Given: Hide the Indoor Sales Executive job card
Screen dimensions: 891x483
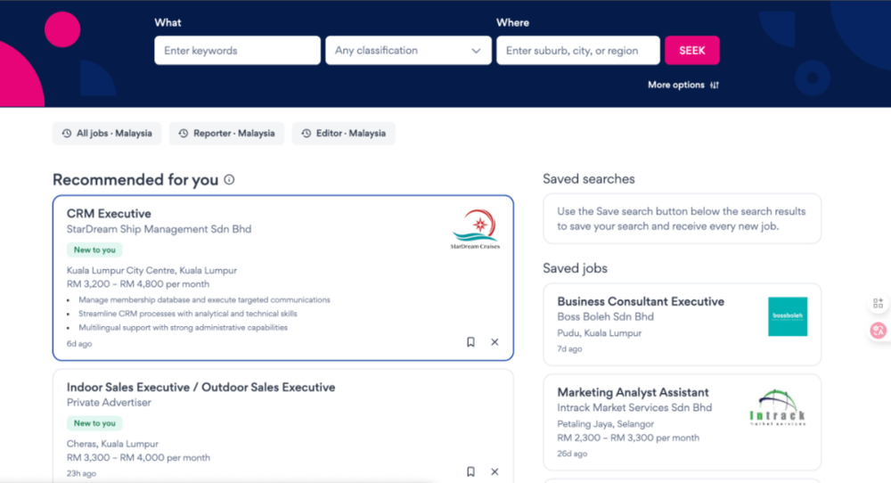Looking at the screenshot, I should click(x=495, y=472).
